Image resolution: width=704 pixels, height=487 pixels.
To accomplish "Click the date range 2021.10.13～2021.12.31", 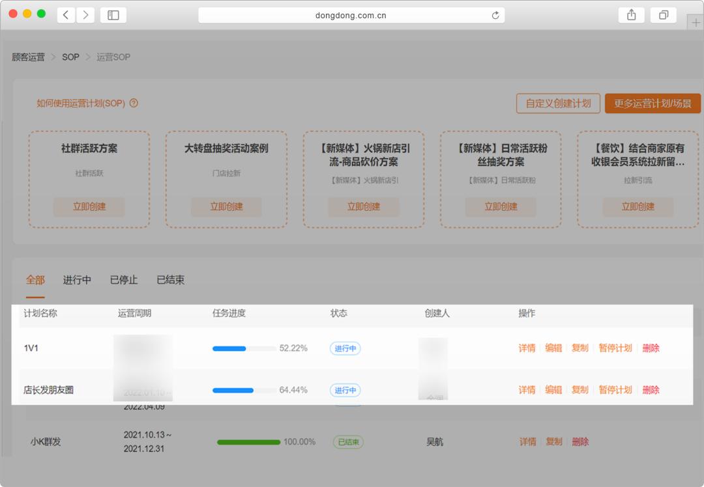I will (147, 441).
